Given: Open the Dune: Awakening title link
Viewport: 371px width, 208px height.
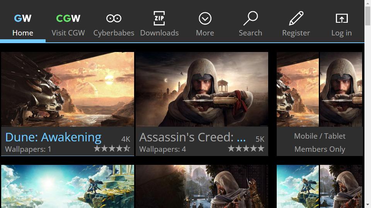Looking at the screenshot, I should click(x=53, y=137).
